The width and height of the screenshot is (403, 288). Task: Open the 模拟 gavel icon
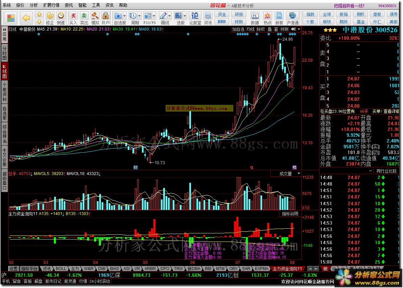pos(95,16)
